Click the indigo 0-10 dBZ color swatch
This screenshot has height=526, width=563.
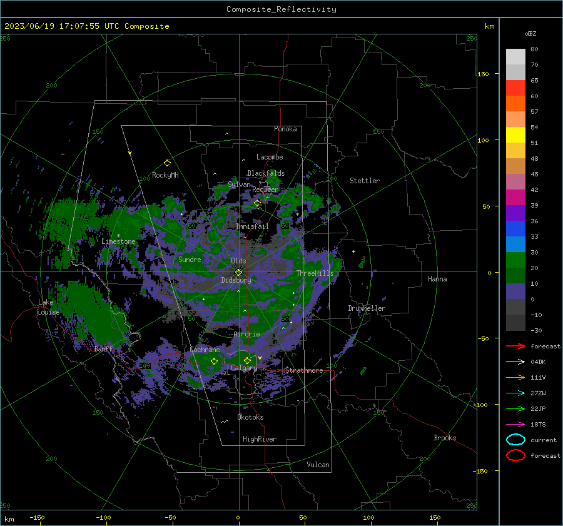(x=515, y=291)
